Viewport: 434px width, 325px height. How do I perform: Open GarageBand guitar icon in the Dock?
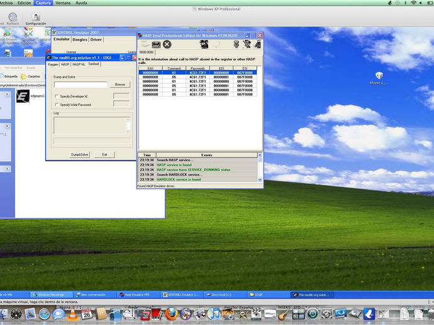click(x=284, y=314)
